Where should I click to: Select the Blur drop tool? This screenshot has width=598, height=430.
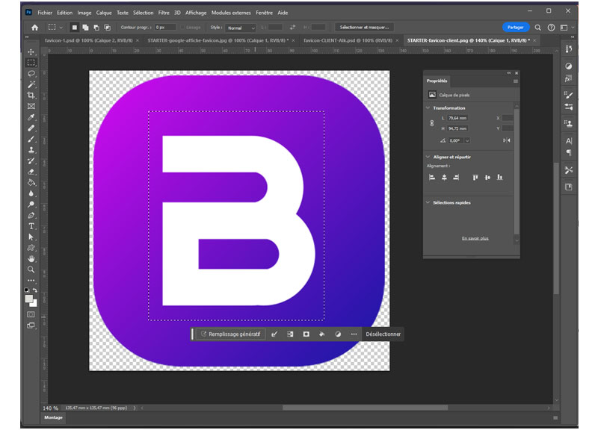point(31,193)
